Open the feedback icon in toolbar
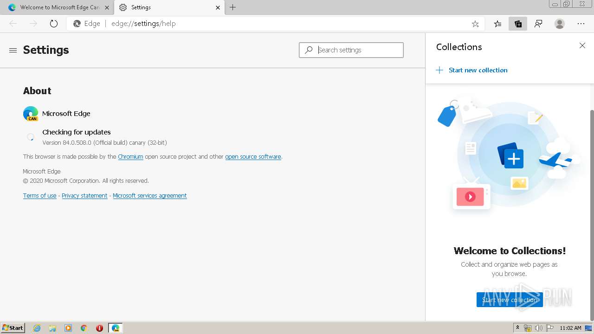 [x=538, y=24]
